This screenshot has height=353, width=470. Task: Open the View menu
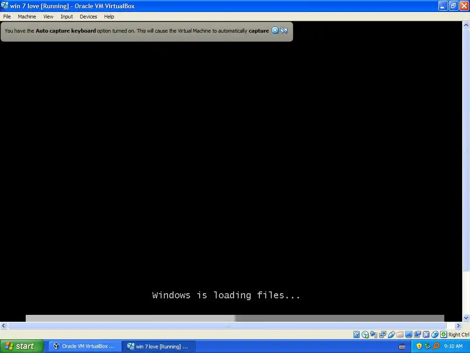coord(48,17)
